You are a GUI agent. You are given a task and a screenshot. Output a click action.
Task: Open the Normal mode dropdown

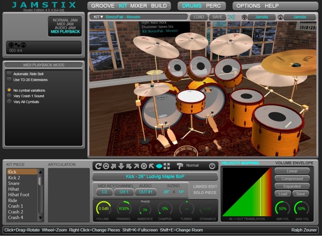pyautogui.click(x=192, y=165)
